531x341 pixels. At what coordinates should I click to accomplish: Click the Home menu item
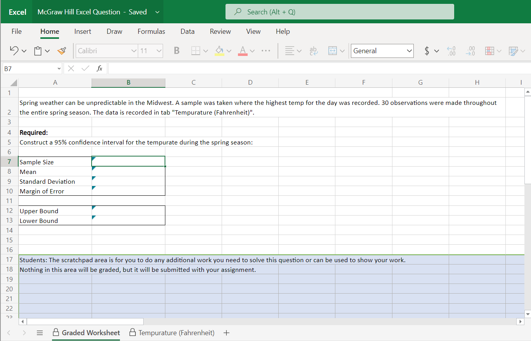(x=49, y=31)
